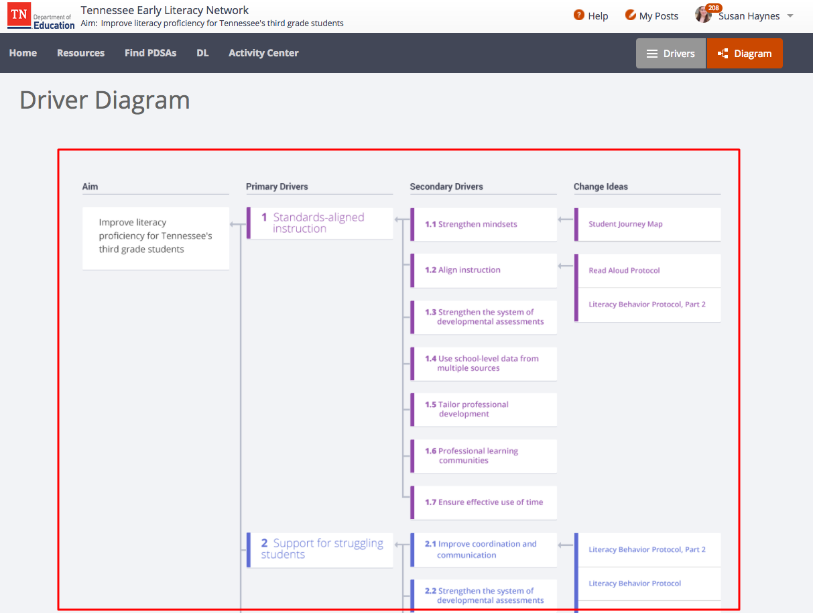
Task: Open secondary driver 1.1 Strengthen mindsets
Action: 483,224
